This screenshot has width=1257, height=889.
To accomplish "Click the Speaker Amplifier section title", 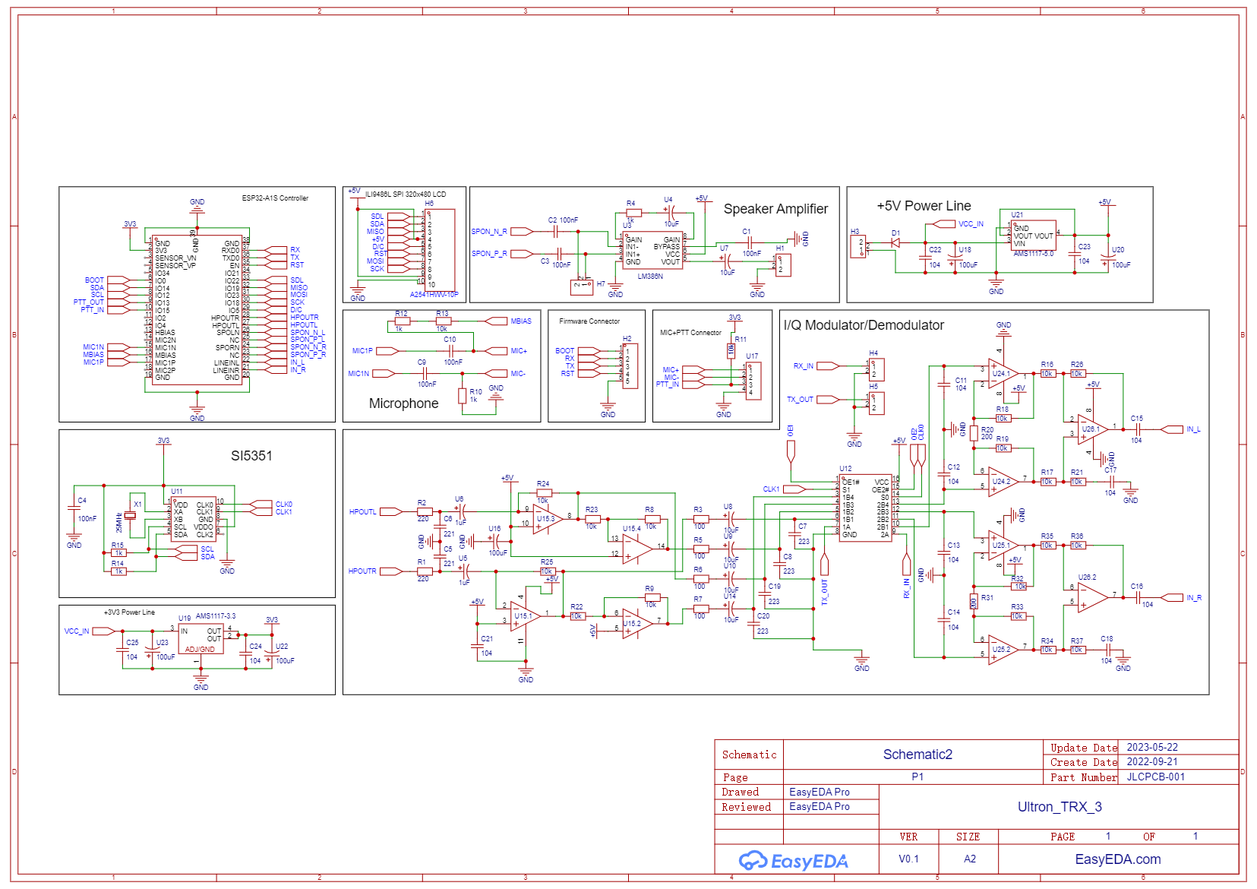I will coord(775,209).
